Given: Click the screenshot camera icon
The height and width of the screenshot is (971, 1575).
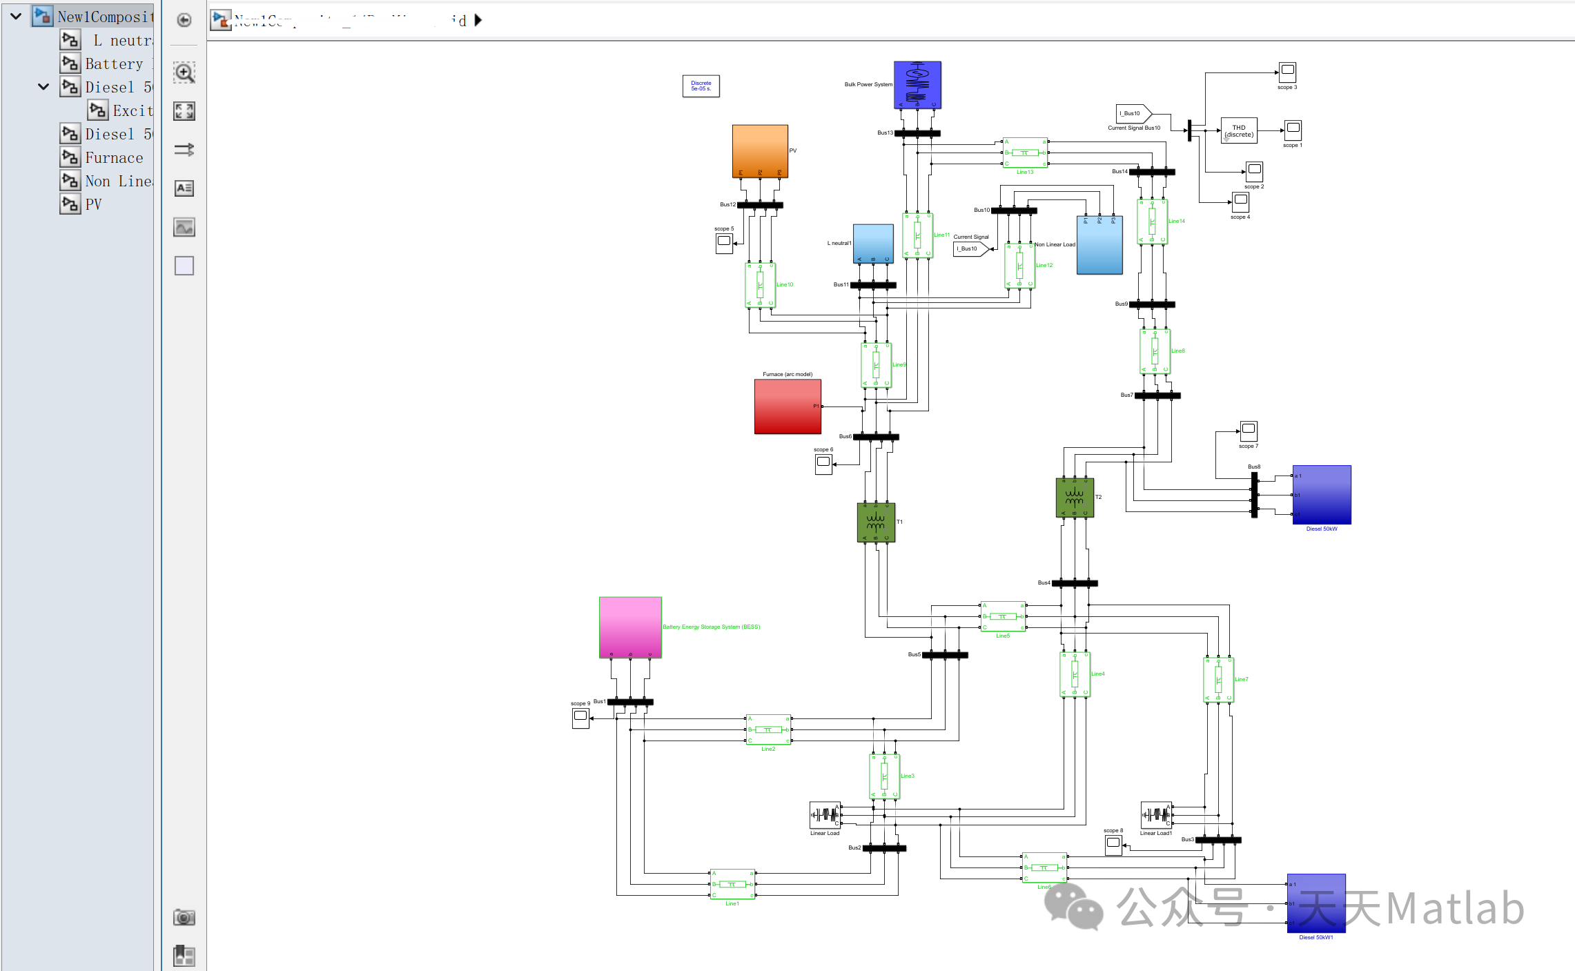Looking at the screenshot, I should [184, 917].
